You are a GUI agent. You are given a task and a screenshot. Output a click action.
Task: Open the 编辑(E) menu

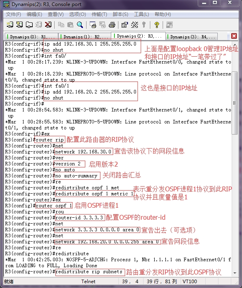click(x=34, y=14)
